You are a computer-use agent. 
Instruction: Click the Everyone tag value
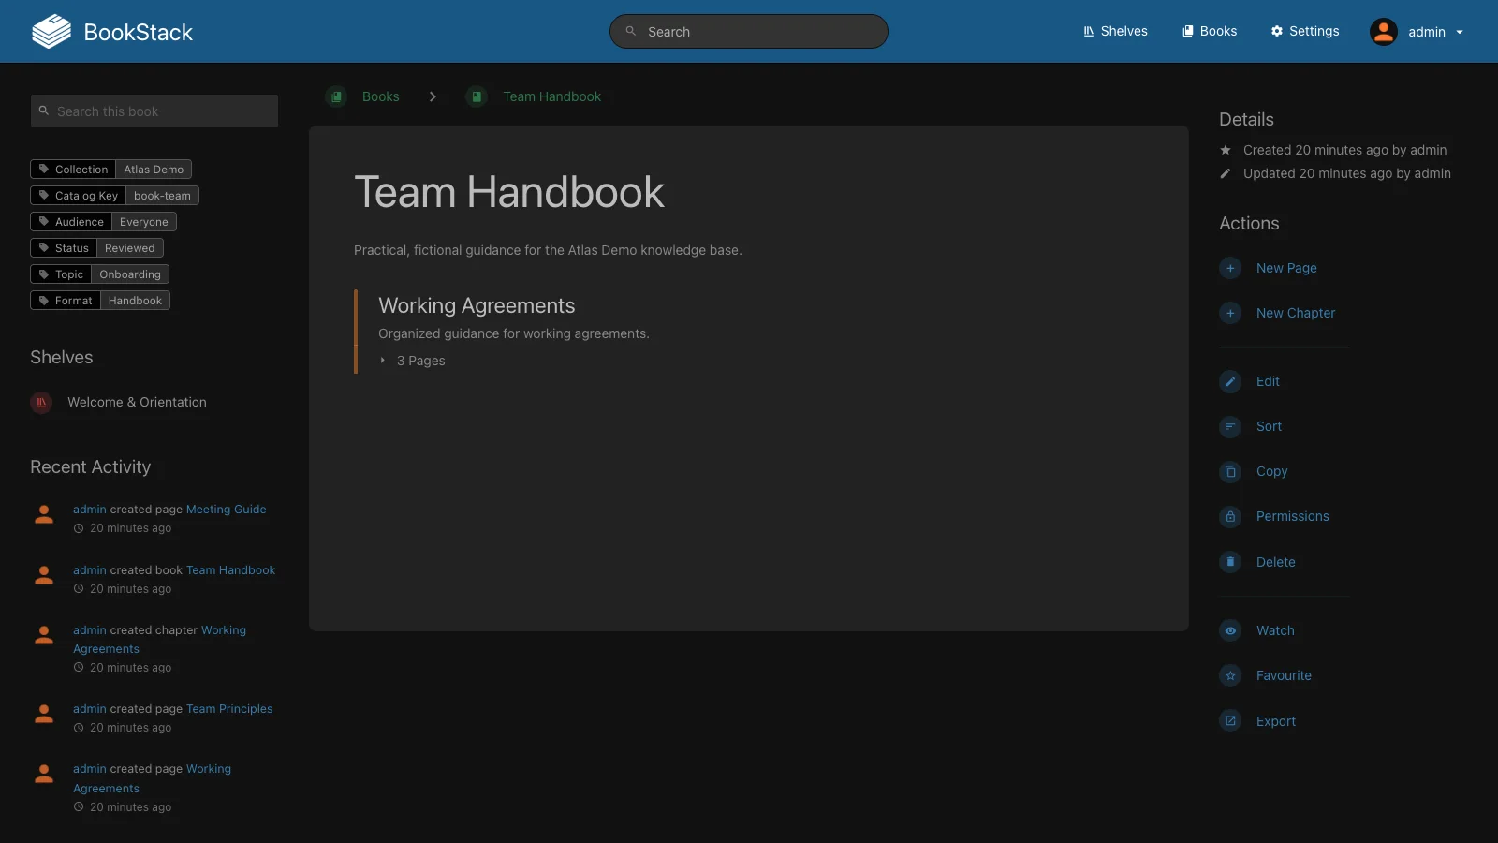[144, 222]
